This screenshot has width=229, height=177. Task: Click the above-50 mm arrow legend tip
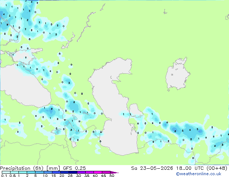(114, 172)
